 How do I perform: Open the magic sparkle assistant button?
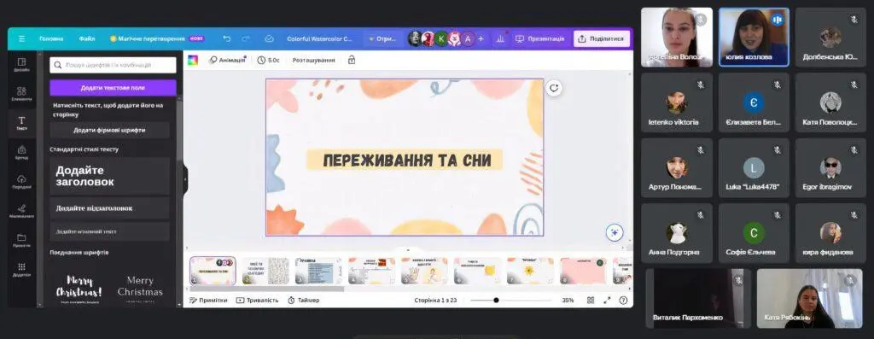pos(615,232)
